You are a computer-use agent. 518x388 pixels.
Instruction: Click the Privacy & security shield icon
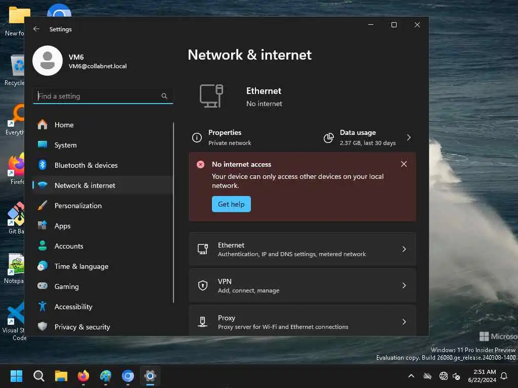(42, 327)
